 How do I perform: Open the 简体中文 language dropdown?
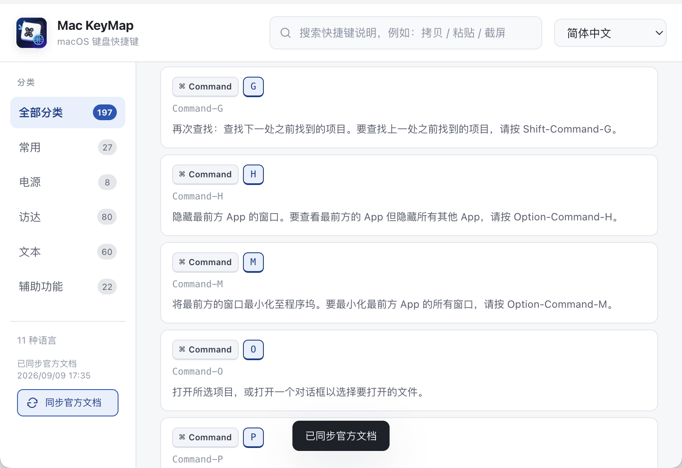click(610, 33)
